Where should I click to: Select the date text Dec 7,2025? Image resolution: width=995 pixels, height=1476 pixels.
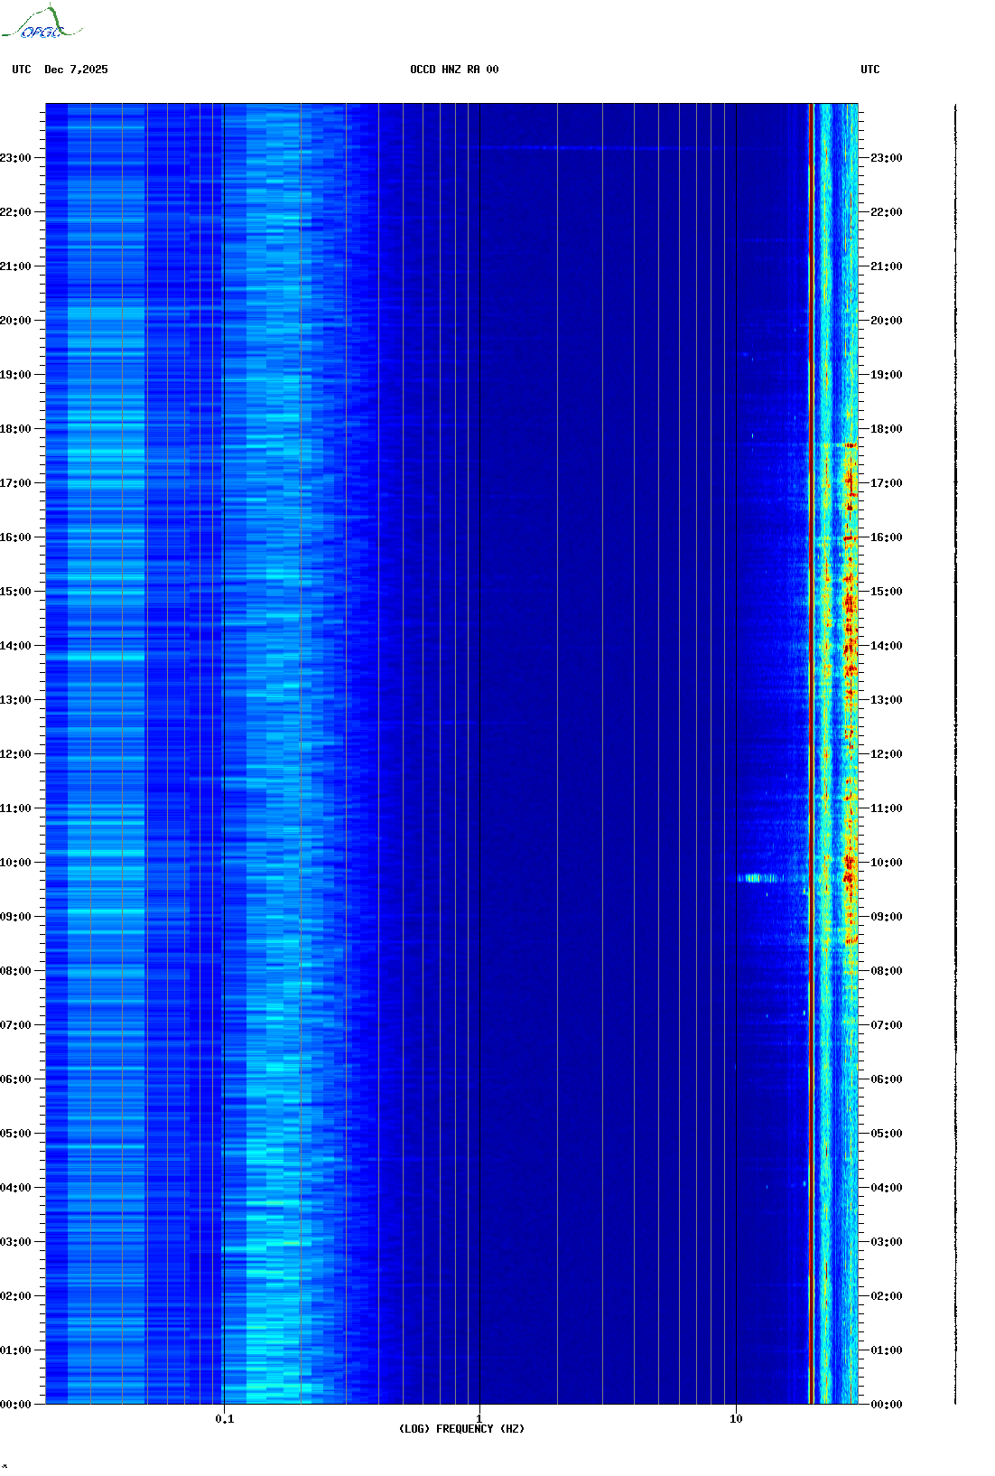76,70
